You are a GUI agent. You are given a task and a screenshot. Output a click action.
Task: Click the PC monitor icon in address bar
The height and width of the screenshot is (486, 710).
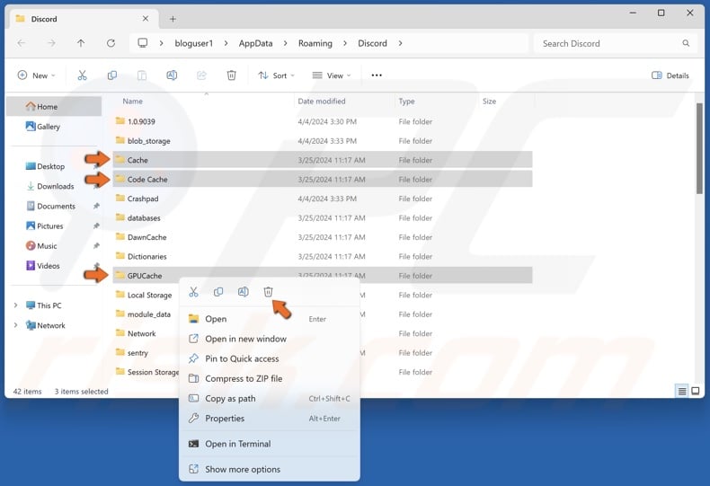coord(143,43)
